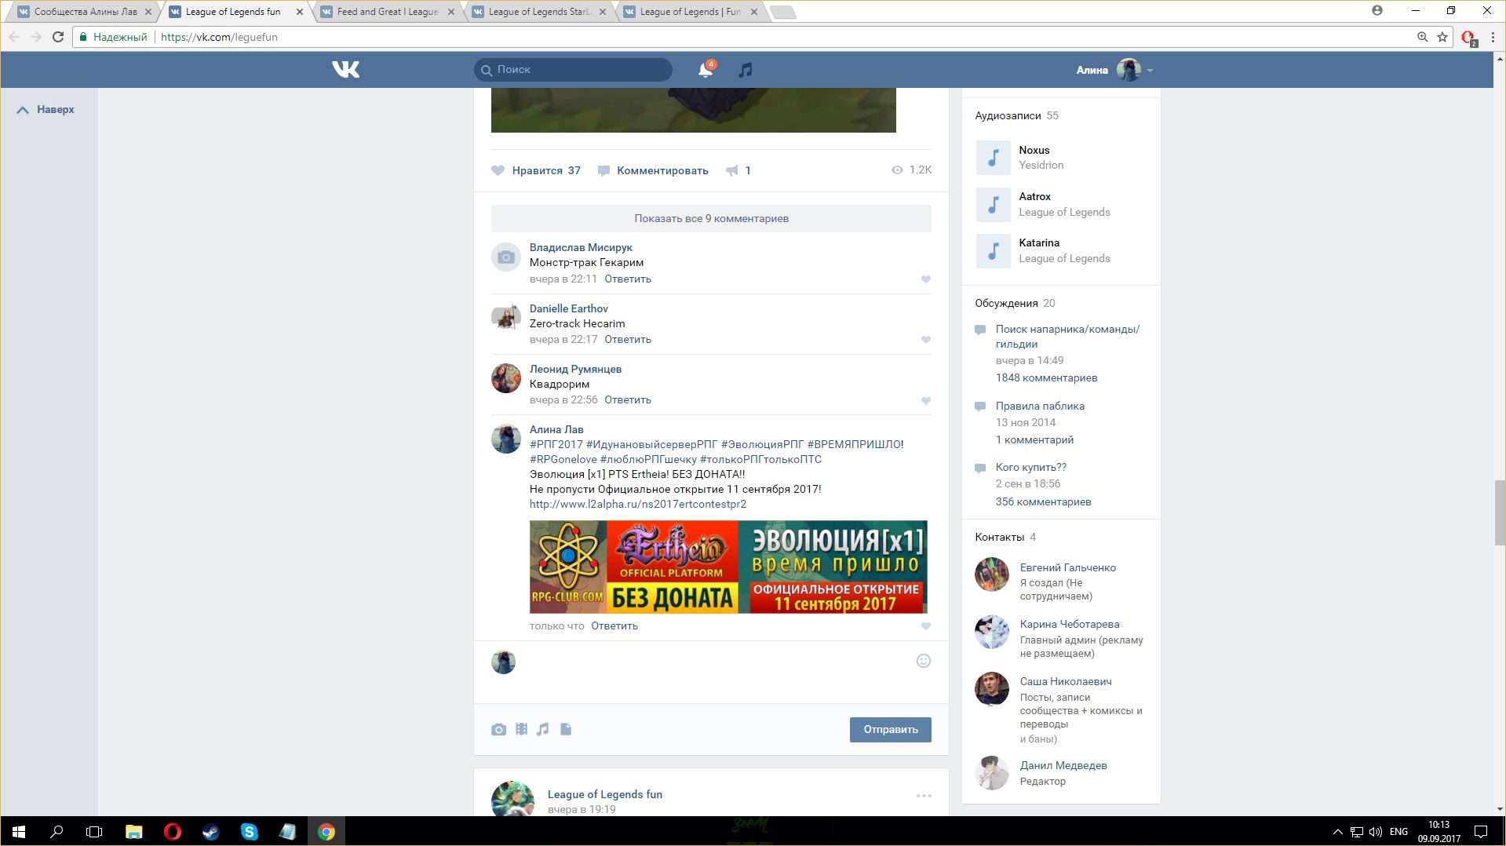1506x846 pixels.
Task: Play the Aatrox audio track
Action: [993, 204]
